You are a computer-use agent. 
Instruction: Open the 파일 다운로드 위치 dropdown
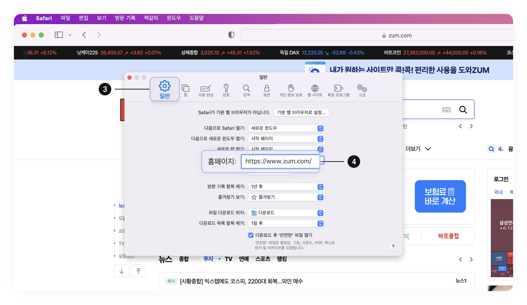286,213
